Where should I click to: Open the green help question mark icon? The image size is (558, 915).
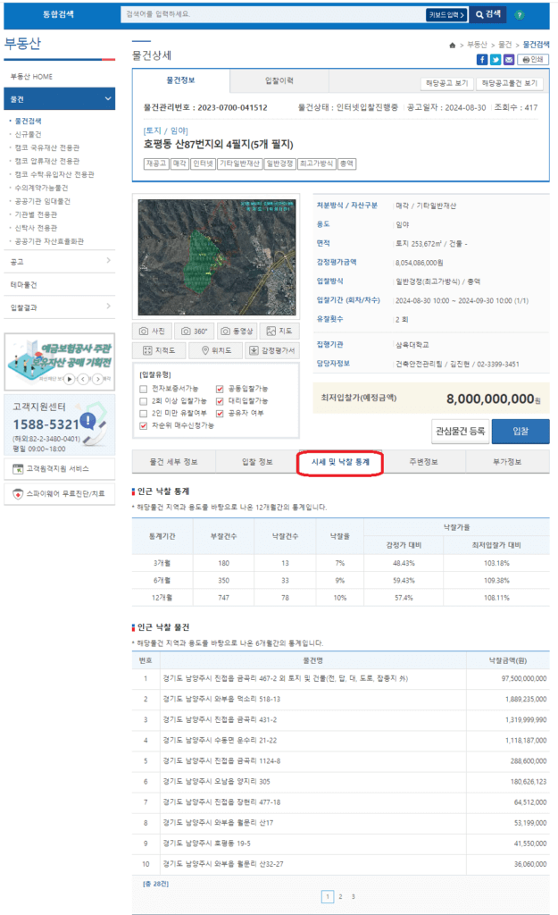tap(519, 14)
